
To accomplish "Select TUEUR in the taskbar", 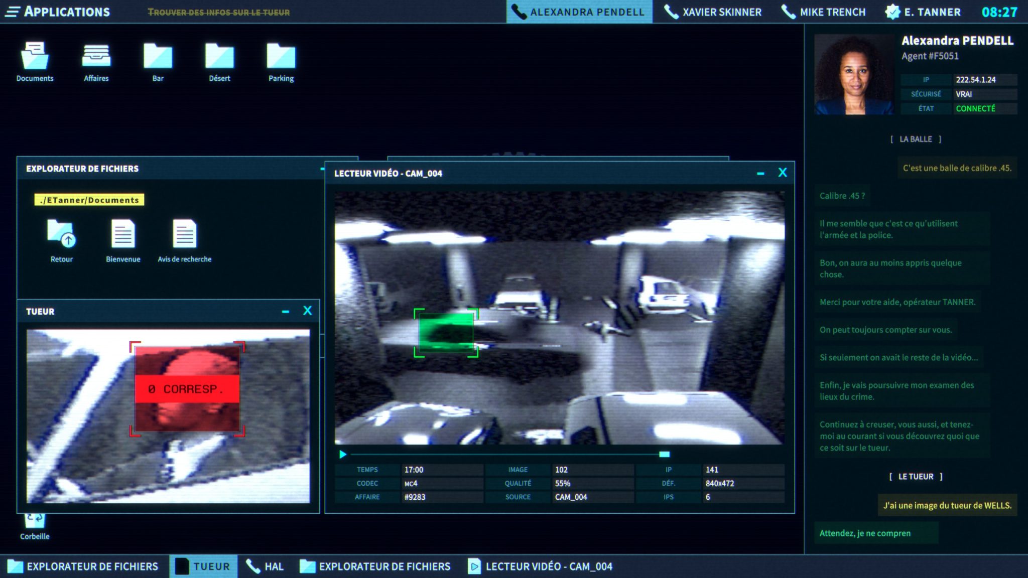I will 203,566.
